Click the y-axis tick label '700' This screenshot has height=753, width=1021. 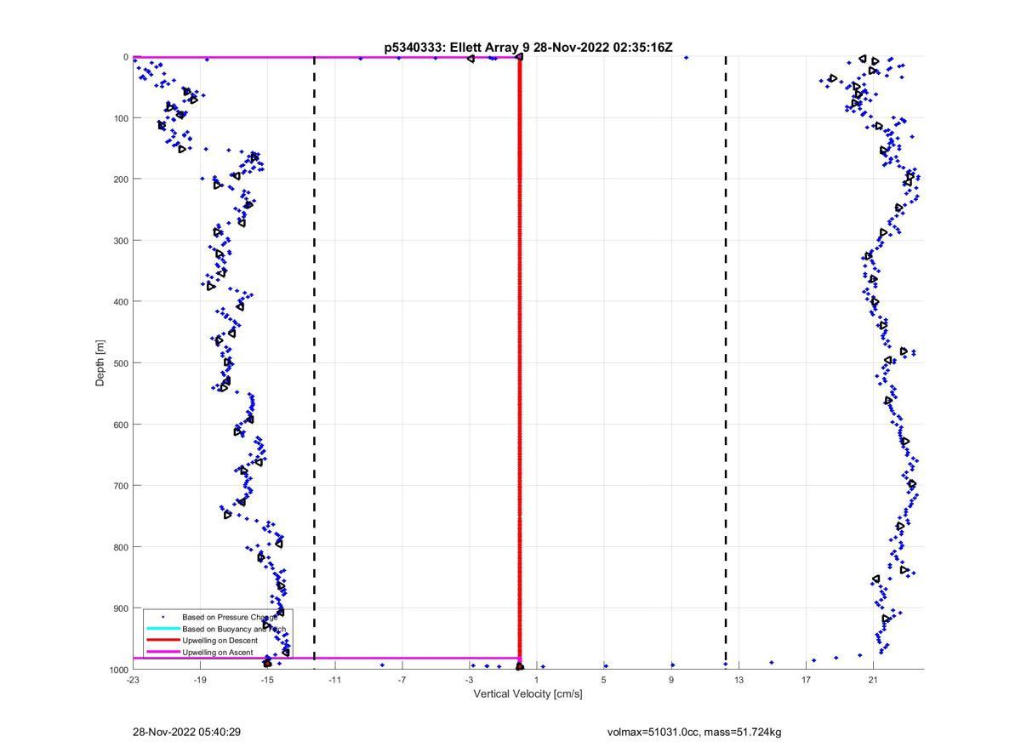(x=121, y=486)
